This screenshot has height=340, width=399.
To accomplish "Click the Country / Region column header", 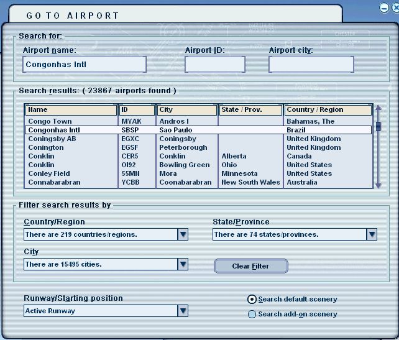I will 328,110.
